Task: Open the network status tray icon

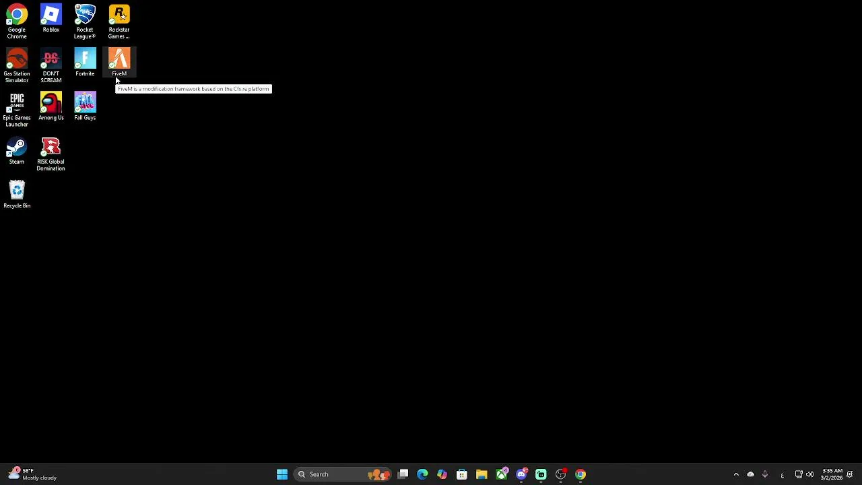Action: 799,474
